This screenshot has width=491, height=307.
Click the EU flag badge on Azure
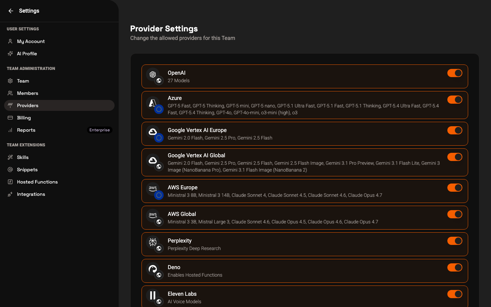point(159,109)
